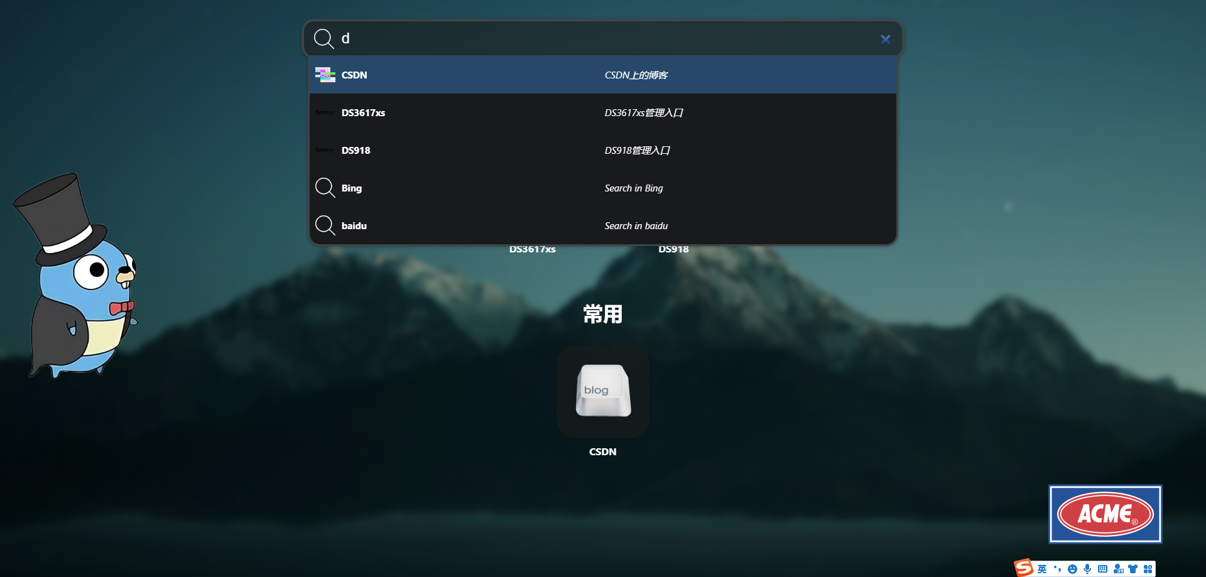
Task: Click the CSDN favicon in the suggestion list
Action: (x=325, y=75)
